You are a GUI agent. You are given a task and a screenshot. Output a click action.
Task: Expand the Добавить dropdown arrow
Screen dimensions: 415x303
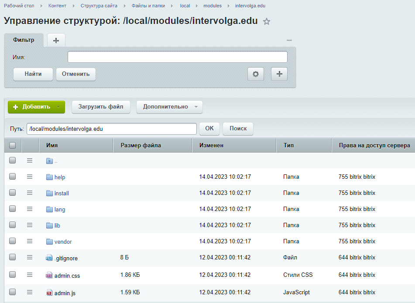[x=58, y=107]
